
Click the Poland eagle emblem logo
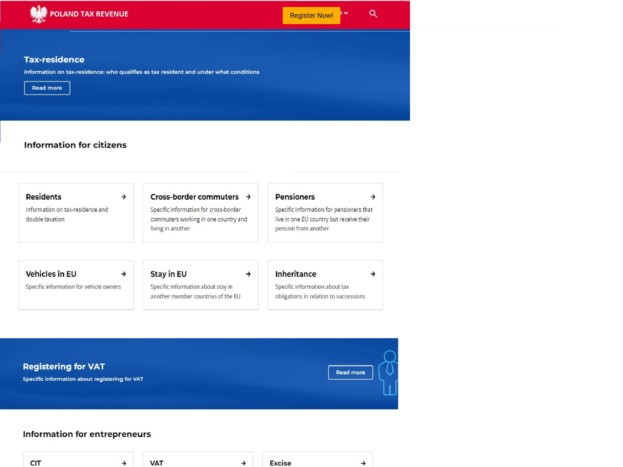click(x=39, y=14)
